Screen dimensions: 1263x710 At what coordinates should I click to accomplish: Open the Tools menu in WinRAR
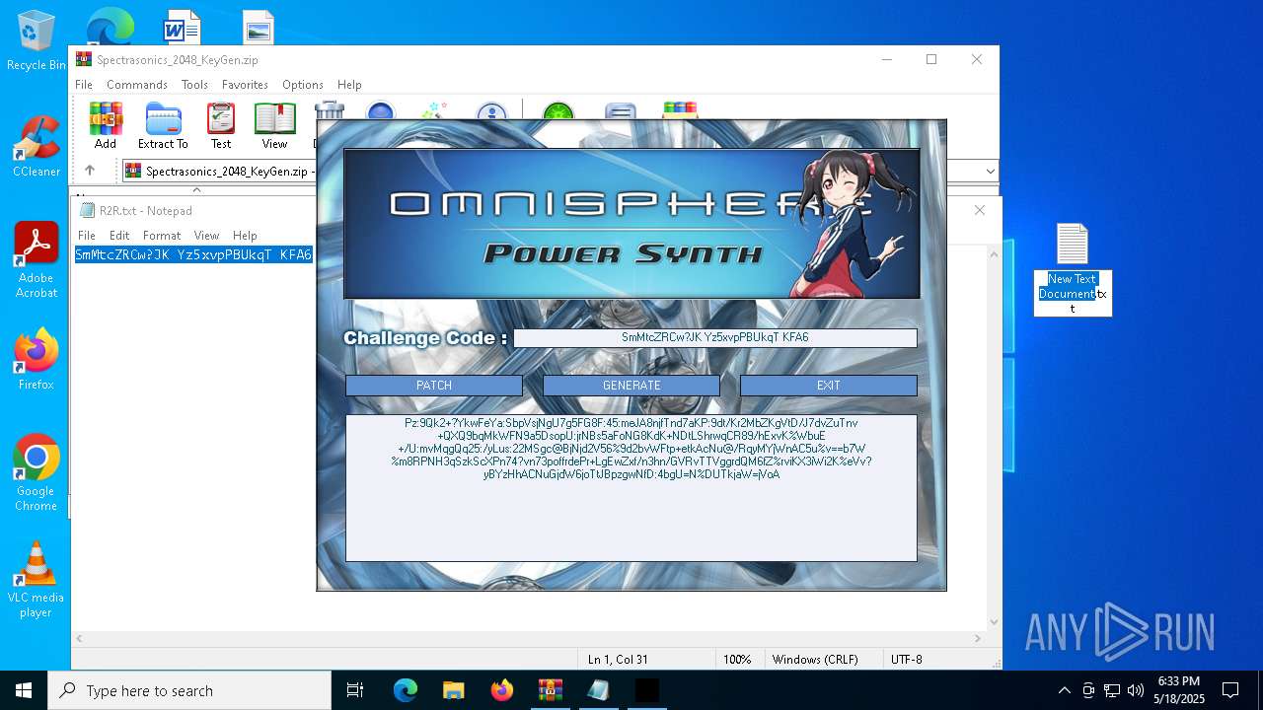[194, 85]
